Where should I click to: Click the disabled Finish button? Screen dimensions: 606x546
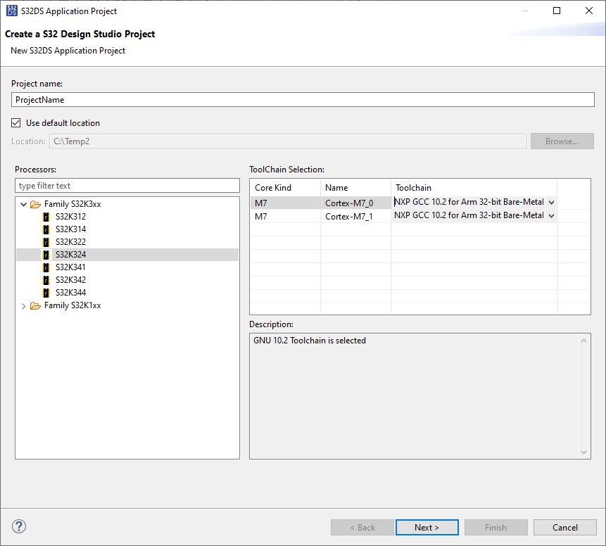point(496,528)
